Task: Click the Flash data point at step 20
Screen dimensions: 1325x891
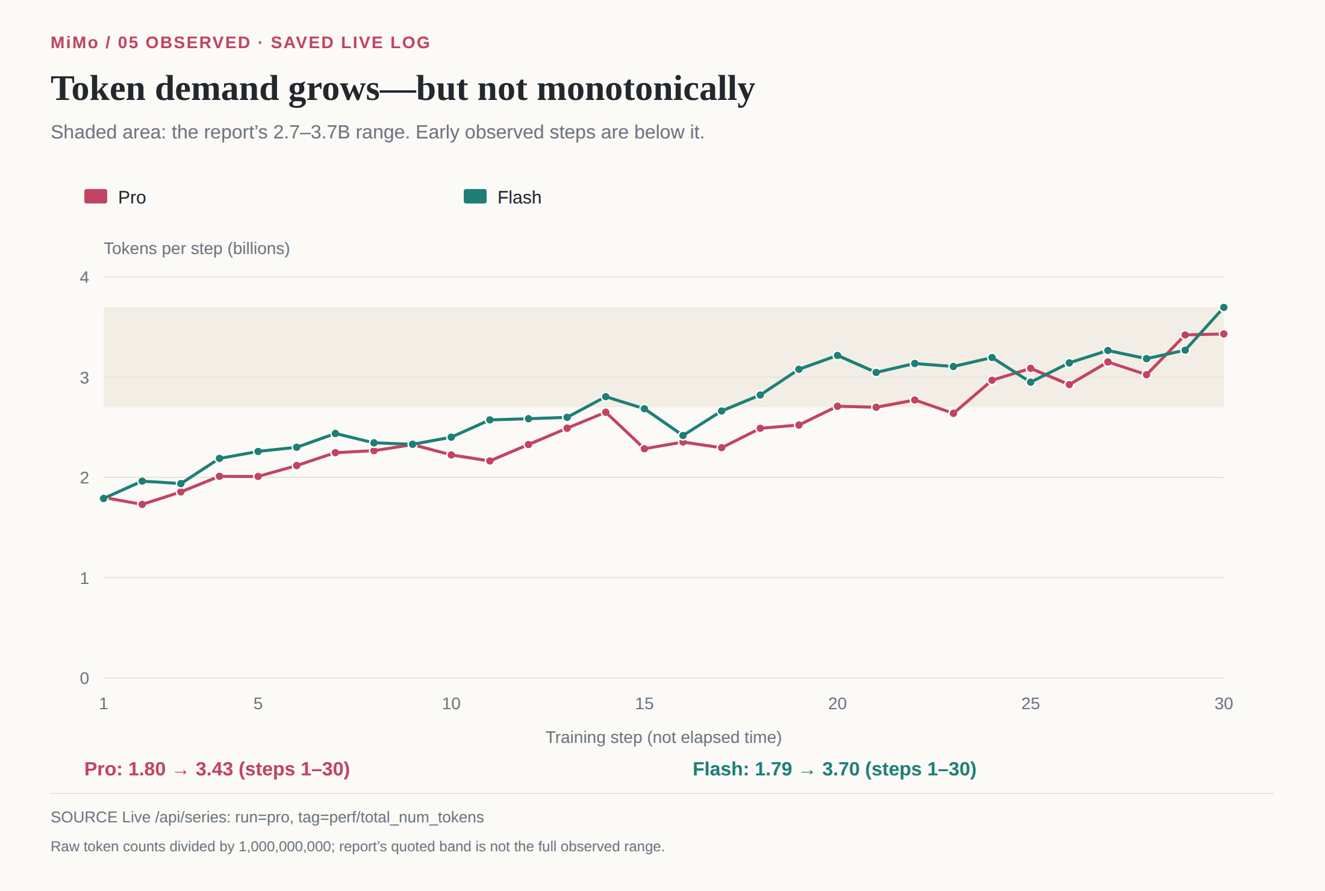Action: [x=837, y=355]
